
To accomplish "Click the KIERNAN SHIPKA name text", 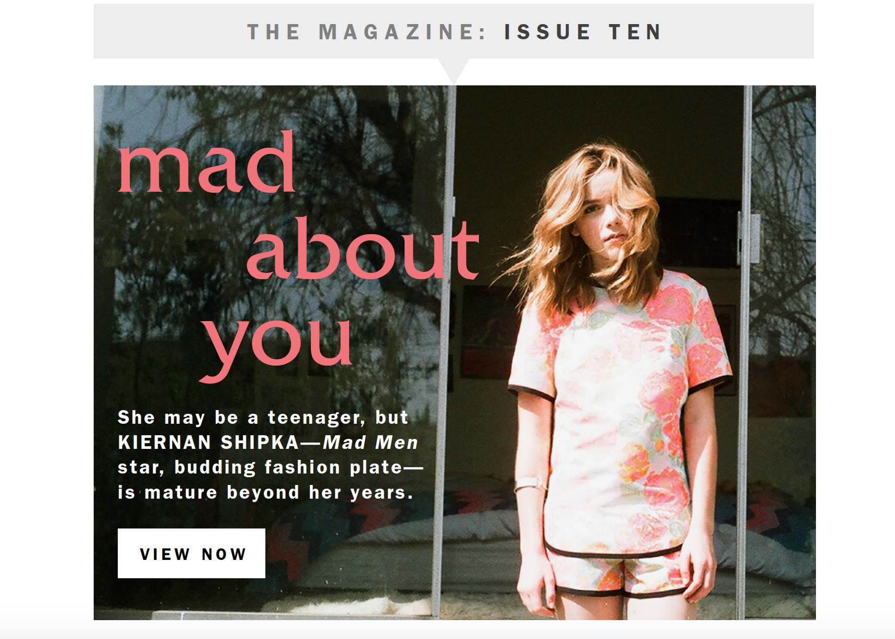I will pos(208,443).
